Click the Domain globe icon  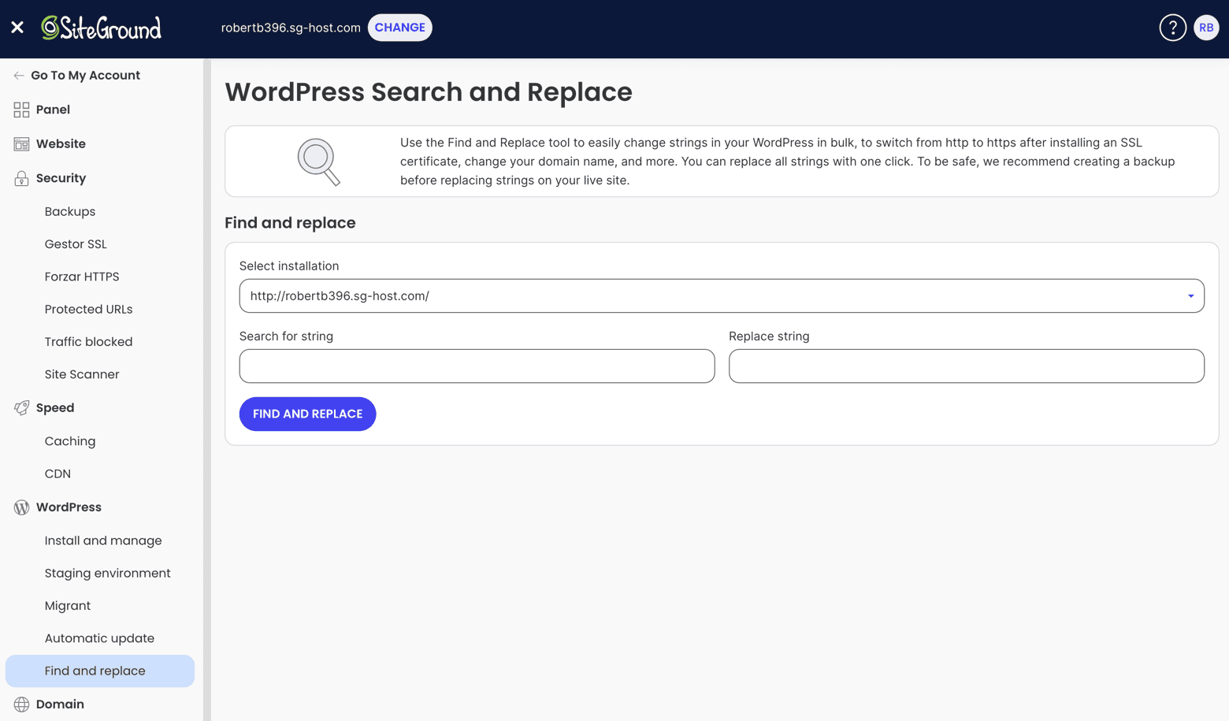21,704
